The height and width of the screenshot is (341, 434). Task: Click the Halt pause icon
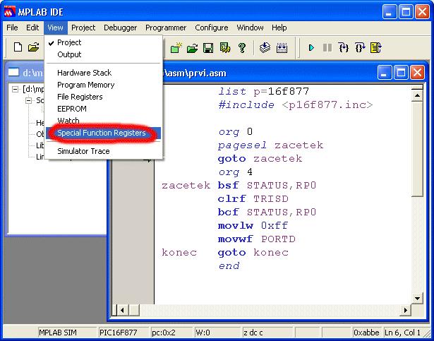pos(327,47)
